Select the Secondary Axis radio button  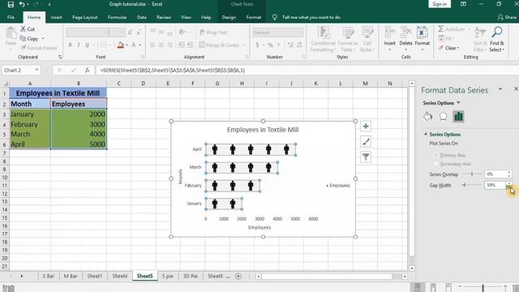pos(436,164)
